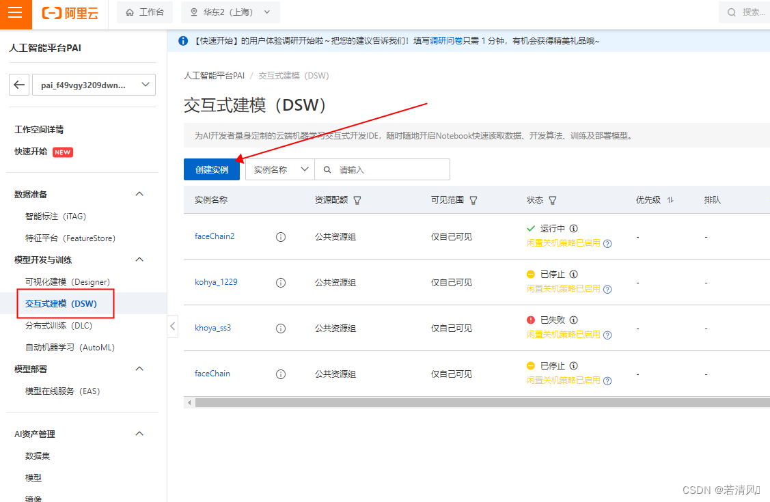Open 模型在线服务（EAS）
770x502 pixels.
click(x=62, y=391)
